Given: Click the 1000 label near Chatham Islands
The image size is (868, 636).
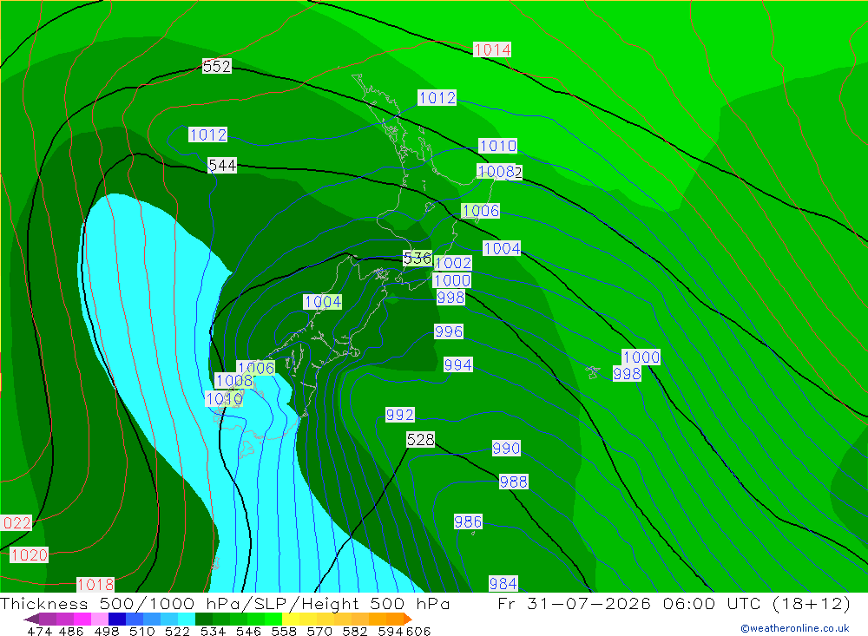Looking at the screenshot, I should click(641, 357).
